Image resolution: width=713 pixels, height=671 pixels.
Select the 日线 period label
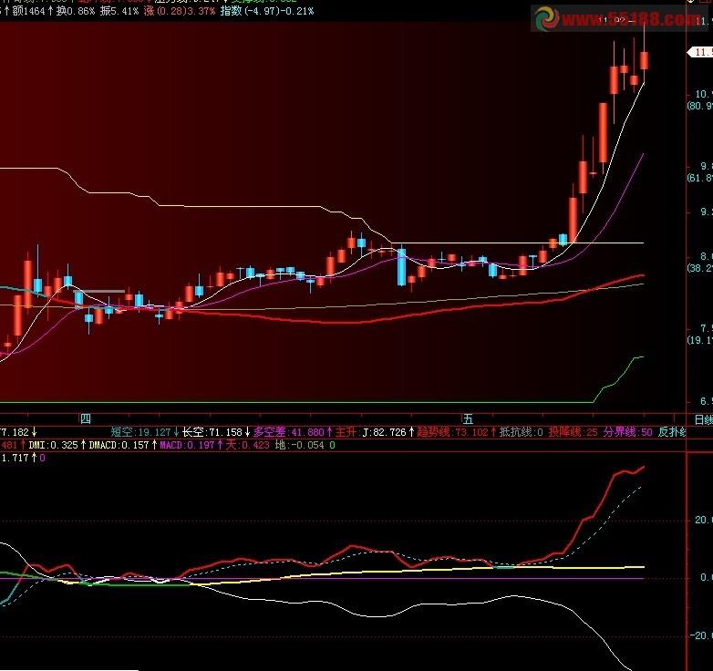click(703, 419)
